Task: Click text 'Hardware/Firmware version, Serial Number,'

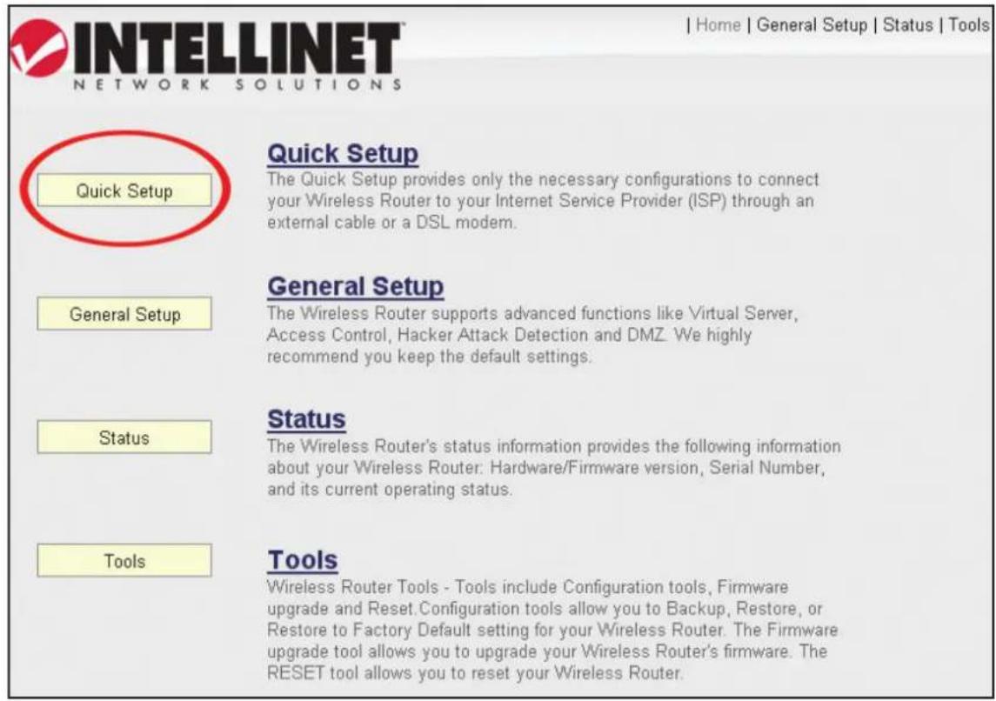Action: coord(658,468)
